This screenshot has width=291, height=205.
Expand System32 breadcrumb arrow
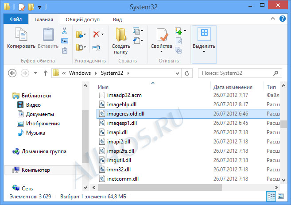128,73
